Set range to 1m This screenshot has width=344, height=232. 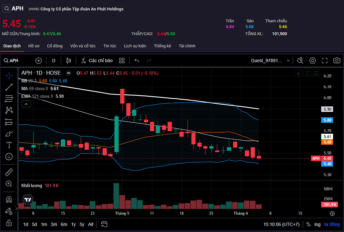tap(44, 225)
